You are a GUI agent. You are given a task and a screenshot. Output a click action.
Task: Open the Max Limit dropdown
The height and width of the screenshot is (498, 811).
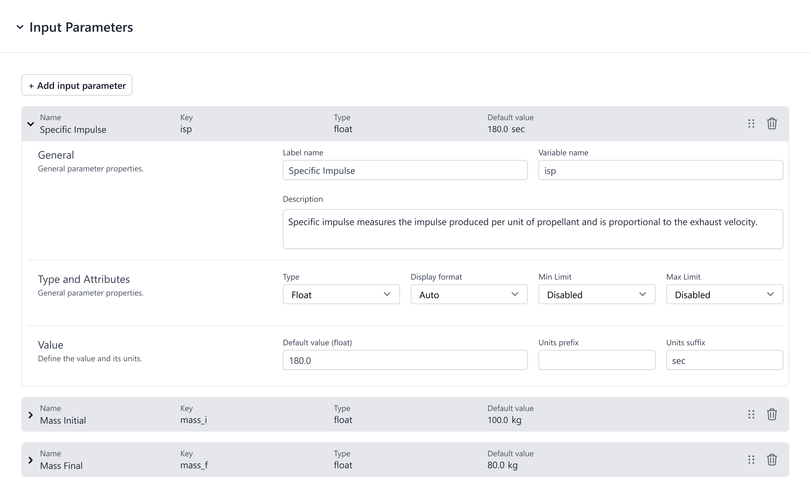(724, 294)
